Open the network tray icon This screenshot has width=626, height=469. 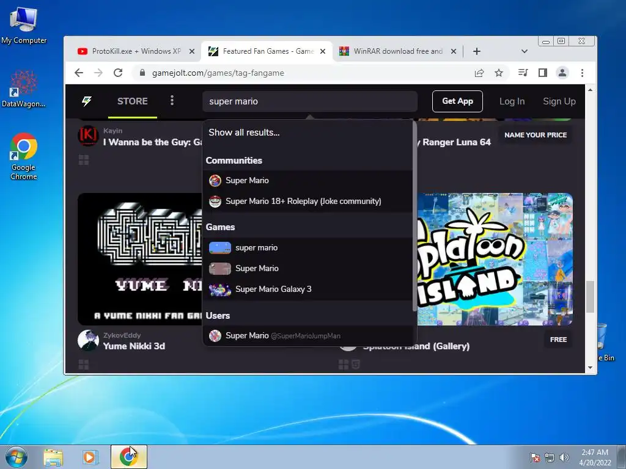coord(550,457)
